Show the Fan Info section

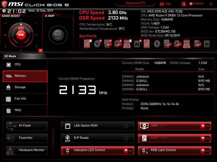tap(25, 99)
